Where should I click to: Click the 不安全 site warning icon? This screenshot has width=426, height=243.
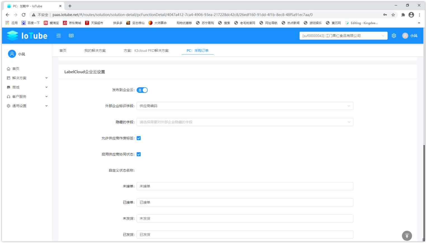click(x=34, y=15)
